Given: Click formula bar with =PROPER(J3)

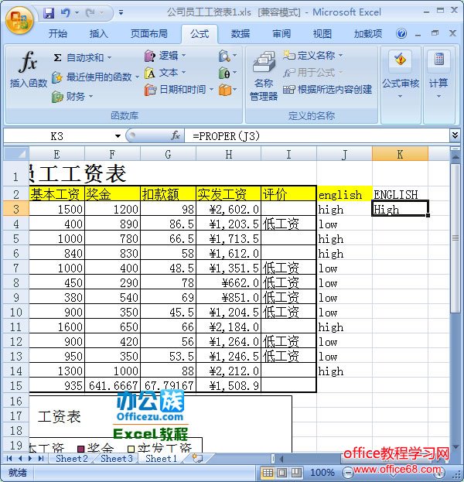Looking at the screenshot, I should click(x=317, y=136).
